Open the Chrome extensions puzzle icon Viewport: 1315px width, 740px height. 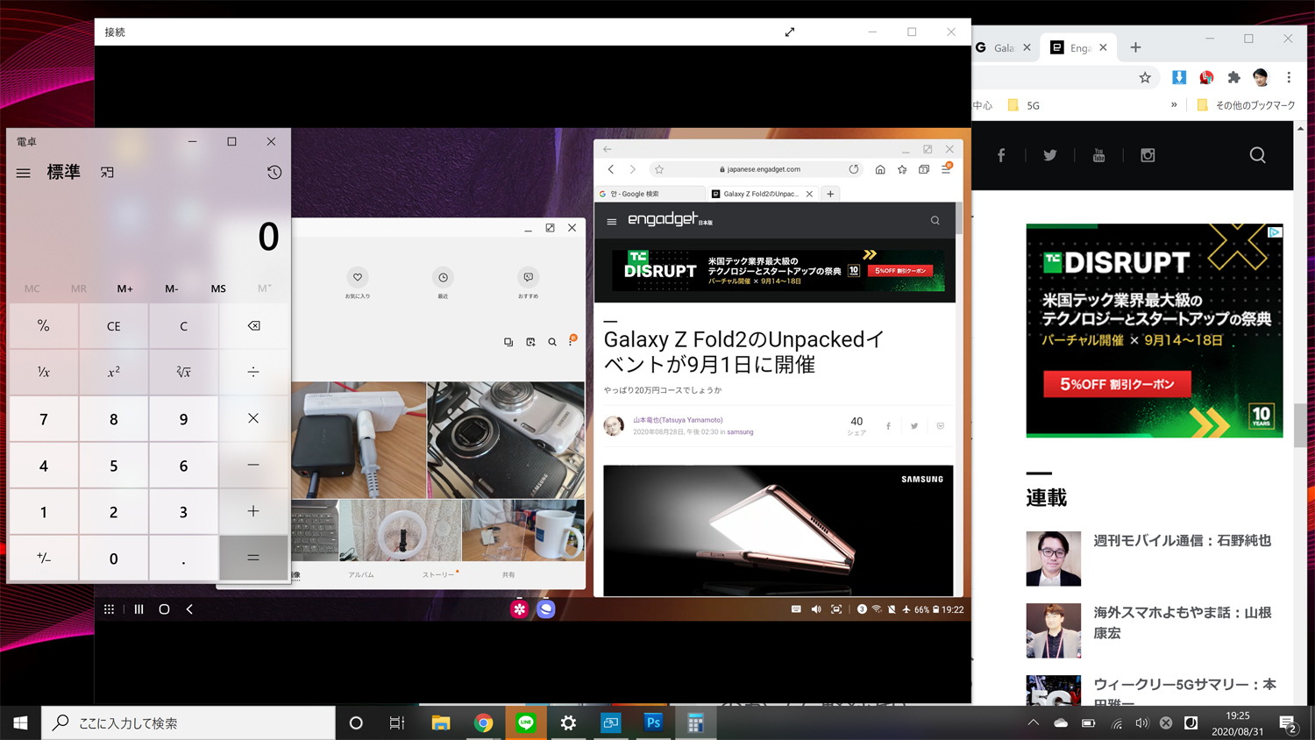tap(1233, 77)
